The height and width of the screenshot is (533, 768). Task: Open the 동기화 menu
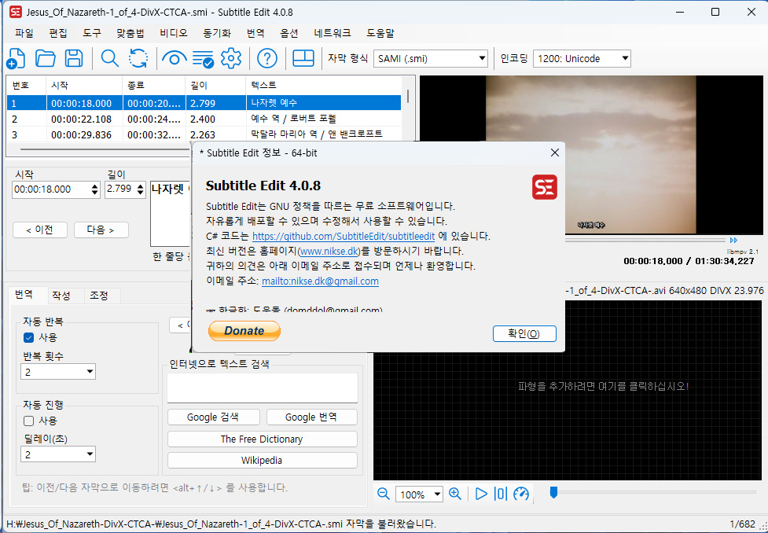(x=217, y=33)
